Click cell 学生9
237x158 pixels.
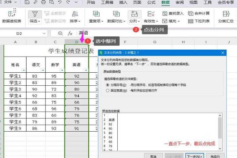click(x=15, y=128)
